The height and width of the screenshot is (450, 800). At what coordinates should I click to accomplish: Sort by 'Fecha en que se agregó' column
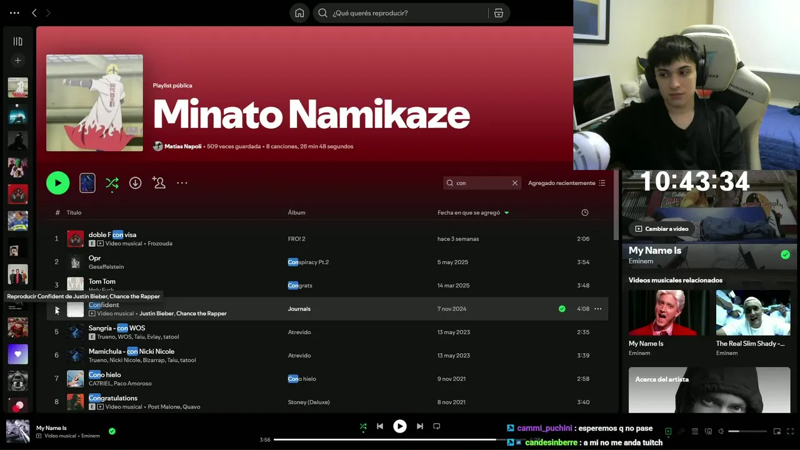[473, 212]
